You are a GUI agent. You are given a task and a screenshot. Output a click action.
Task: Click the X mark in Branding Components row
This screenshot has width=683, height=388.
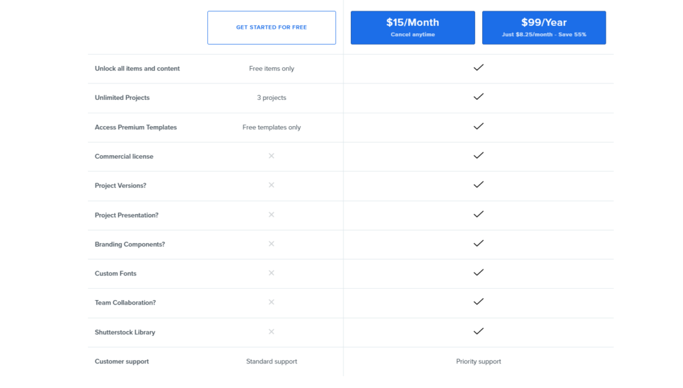pos(271,244)
